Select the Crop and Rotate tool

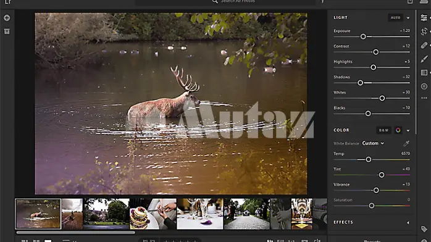click(x=424, y=31)
